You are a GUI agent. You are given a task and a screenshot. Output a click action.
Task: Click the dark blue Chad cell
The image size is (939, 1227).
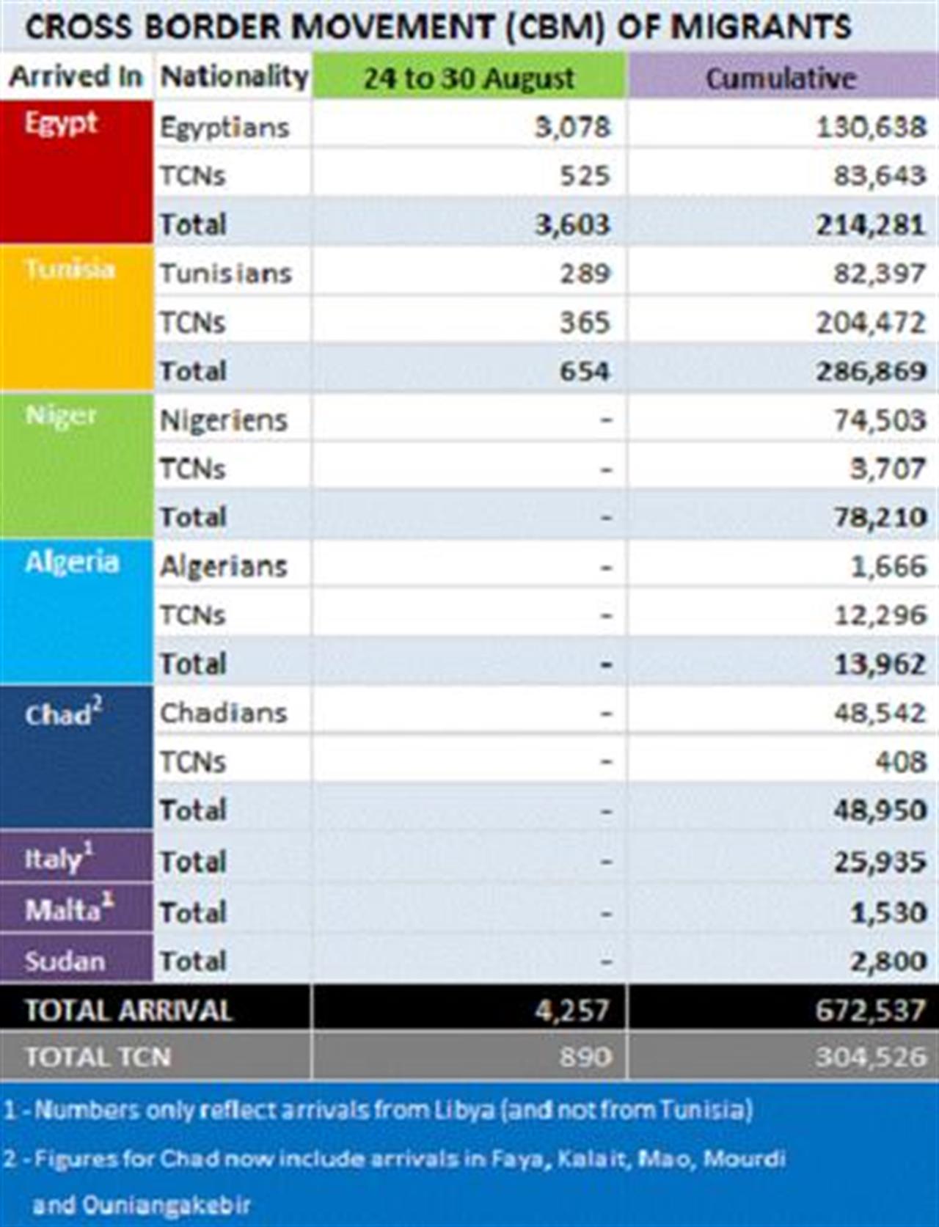[76, 757]
